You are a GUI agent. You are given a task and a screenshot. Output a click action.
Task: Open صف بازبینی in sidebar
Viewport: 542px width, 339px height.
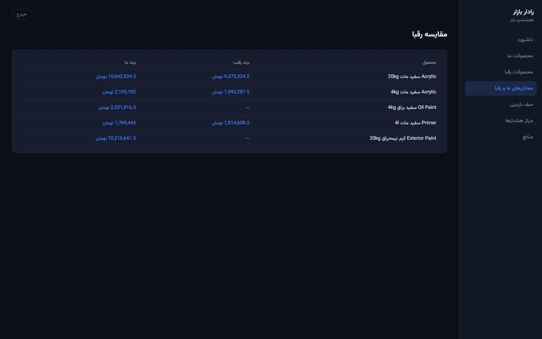(x=501, y=104)
